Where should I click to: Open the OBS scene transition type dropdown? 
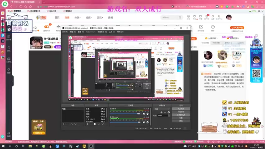(x=162, y=109)
